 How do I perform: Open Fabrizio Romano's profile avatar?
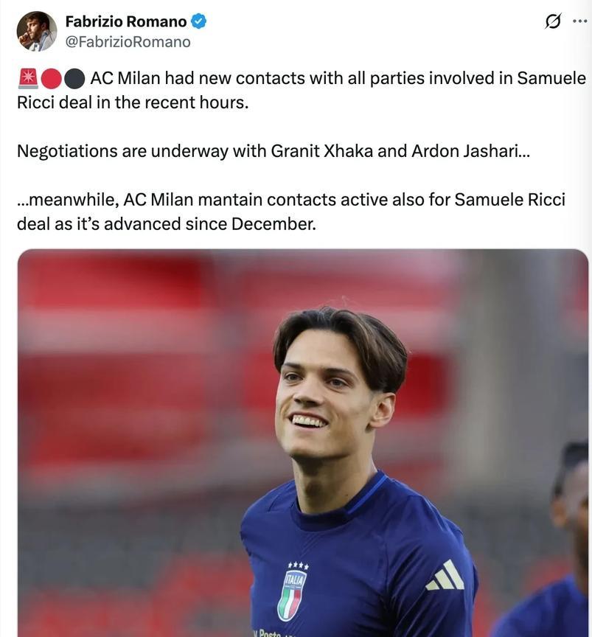coord(37,31)
